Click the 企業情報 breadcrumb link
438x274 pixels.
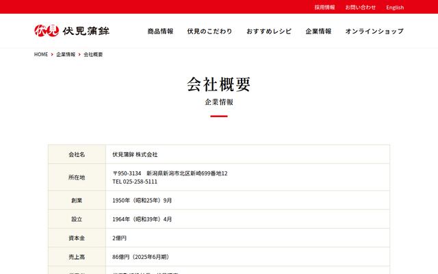click(66, 54)
